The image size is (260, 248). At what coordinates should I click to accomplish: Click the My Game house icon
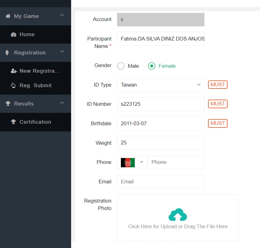coord(8,16)
